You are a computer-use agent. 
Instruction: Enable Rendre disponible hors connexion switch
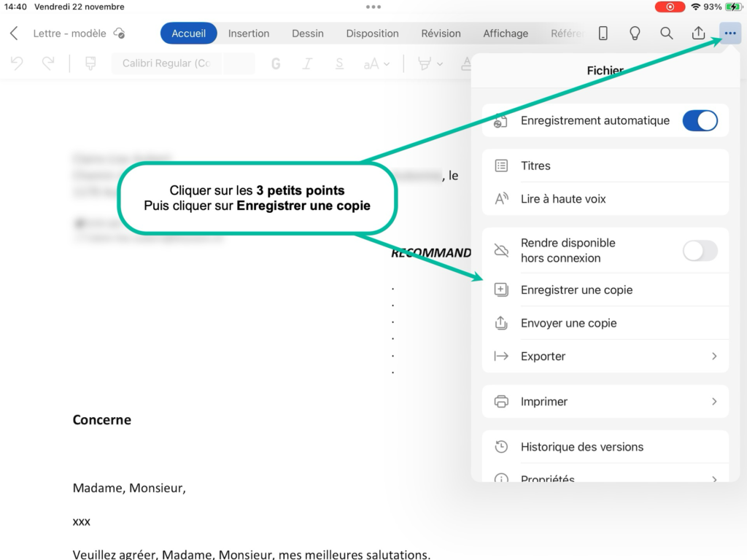700,251
